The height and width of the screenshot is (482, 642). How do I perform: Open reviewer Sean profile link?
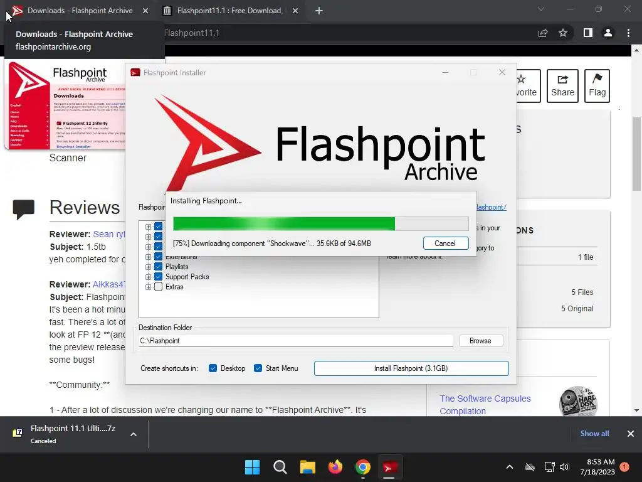pyautogui.click(x=109, y=234)
